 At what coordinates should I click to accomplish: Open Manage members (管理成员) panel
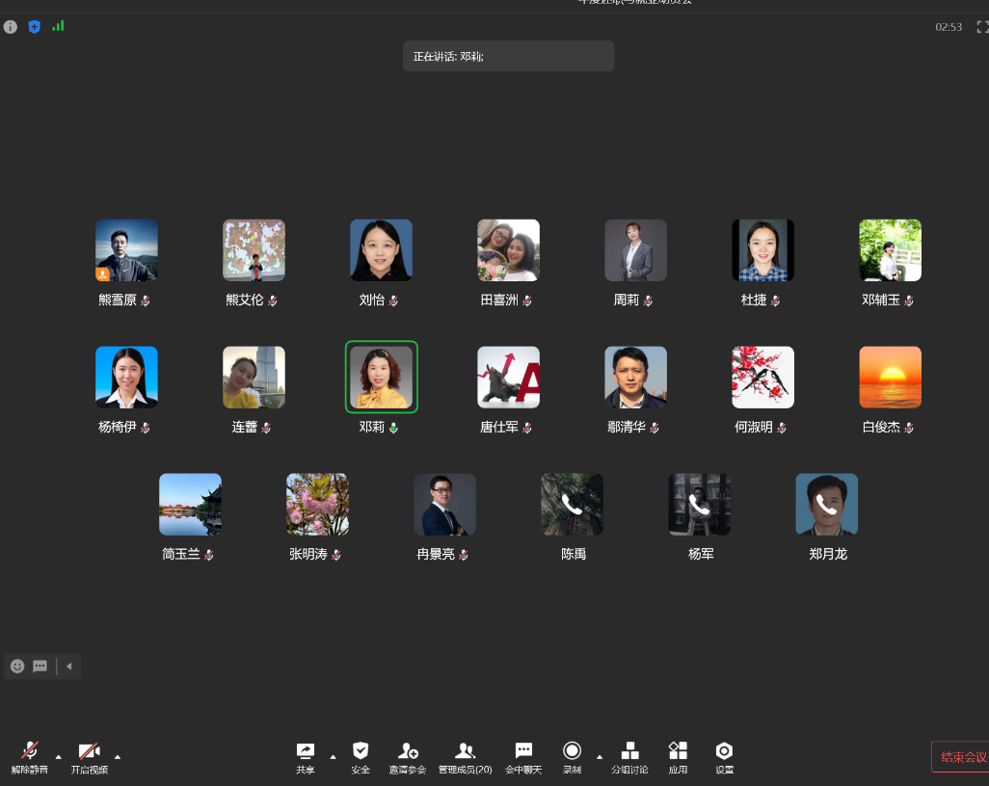(x=465, y=757)
